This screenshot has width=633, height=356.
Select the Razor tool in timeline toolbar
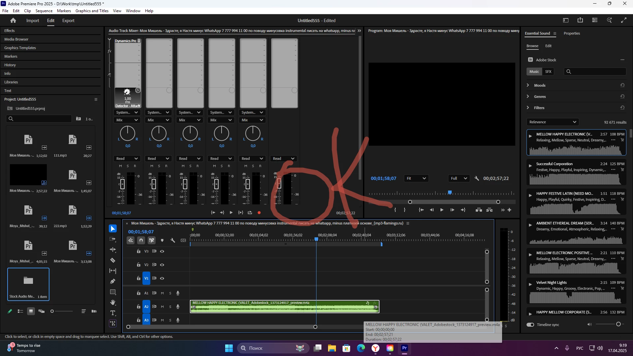[113, 260]
